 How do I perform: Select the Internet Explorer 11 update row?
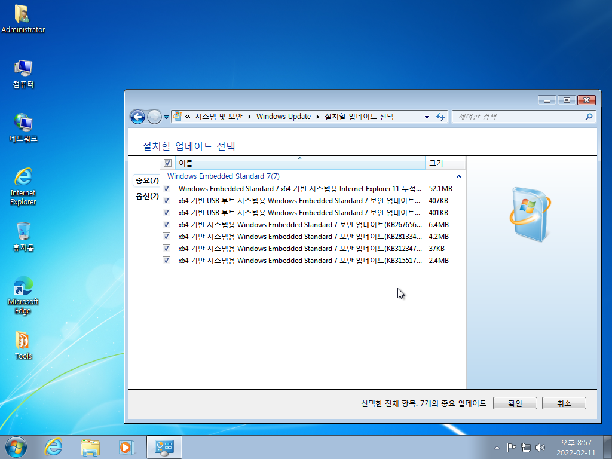pyautogui.click(x=313, y=188)
